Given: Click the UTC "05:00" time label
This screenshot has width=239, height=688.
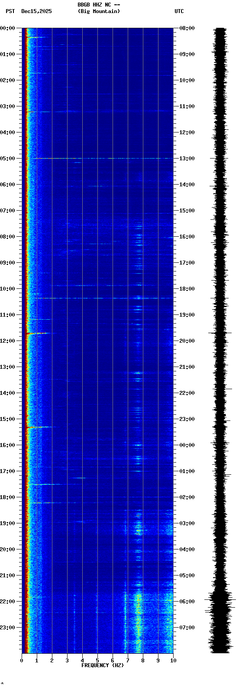Looking at the screenshot, I should (187, 576).
